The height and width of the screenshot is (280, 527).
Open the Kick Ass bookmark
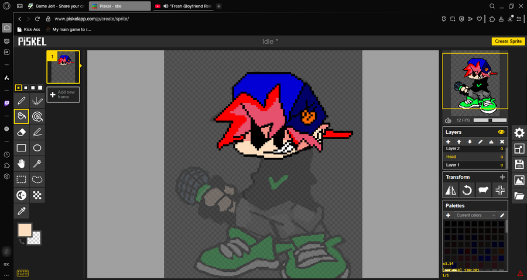click(x=29, y=29)
